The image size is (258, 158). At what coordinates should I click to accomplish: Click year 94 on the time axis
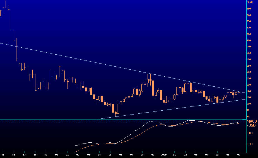tap(99, 155)
